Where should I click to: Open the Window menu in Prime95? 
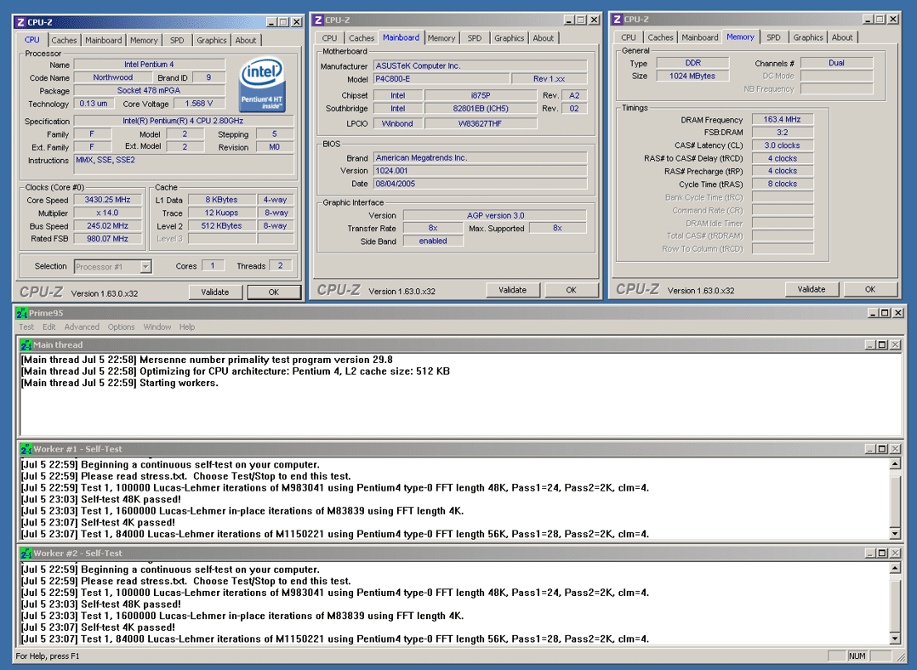[157, 326]
